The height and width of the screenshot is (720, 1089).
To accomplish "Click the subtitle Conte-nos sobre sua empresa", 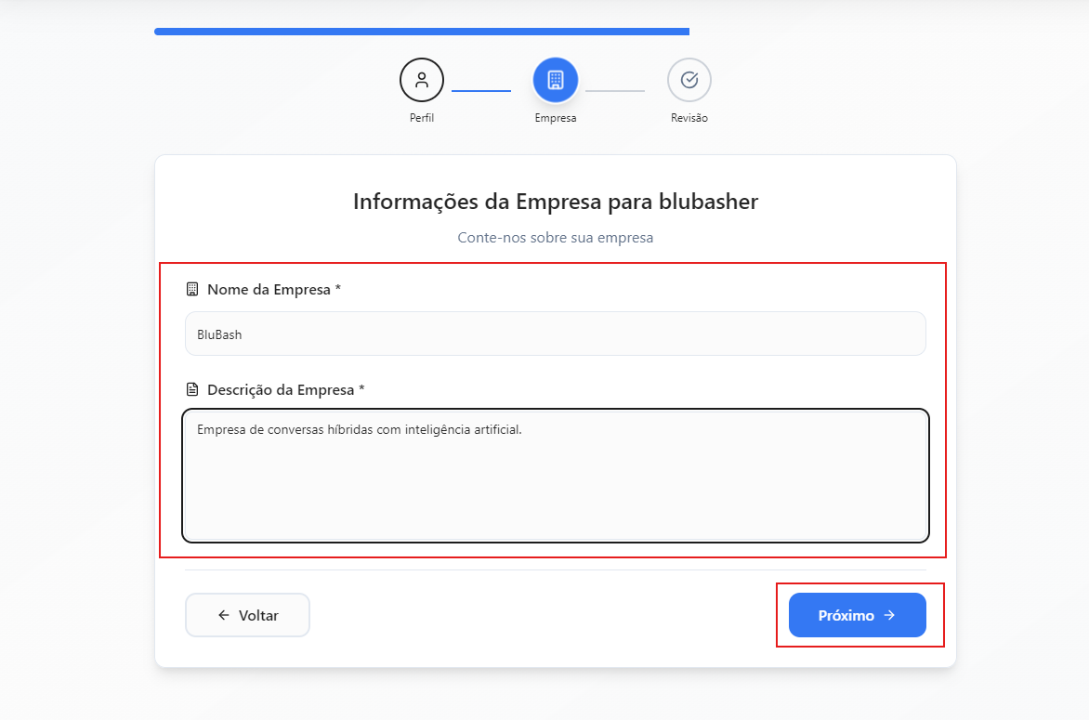I will [555, 238].
